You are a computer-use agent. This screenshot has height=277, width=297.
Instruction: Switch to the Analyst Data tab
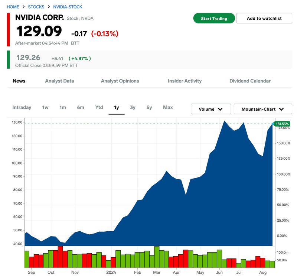coord(59,81)
